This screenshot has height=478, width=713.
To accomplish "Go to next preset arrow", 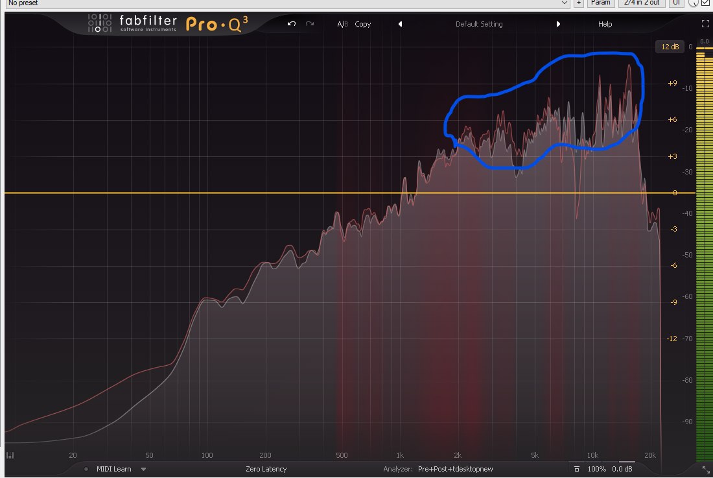I will (x=558, y=24).
